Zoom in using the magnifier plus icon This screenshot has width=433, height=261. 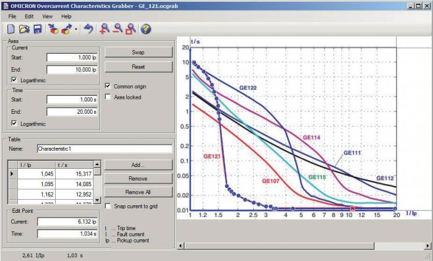pos(104,28)
